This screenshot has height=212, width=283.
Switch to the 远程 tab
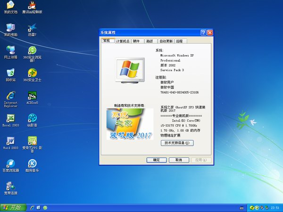click(x=181, y=41)
